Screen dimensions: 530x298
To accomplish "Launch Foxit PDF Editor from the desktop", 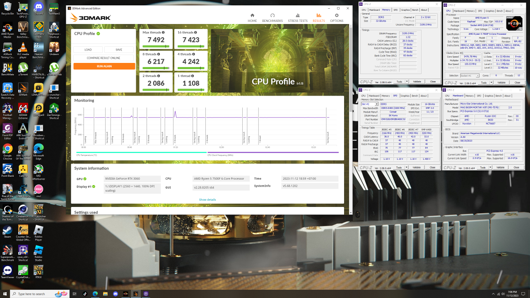I will pos(7,130).
